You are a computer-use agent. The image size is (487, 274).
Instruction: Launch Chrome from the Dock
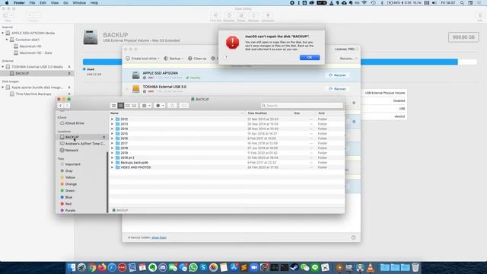(x=92, y=267)
